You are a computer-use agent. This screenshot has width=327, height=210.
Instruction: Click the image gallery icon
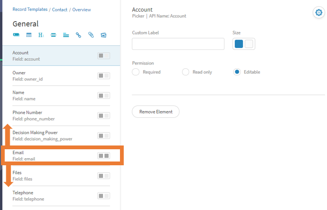pos(104,35)
